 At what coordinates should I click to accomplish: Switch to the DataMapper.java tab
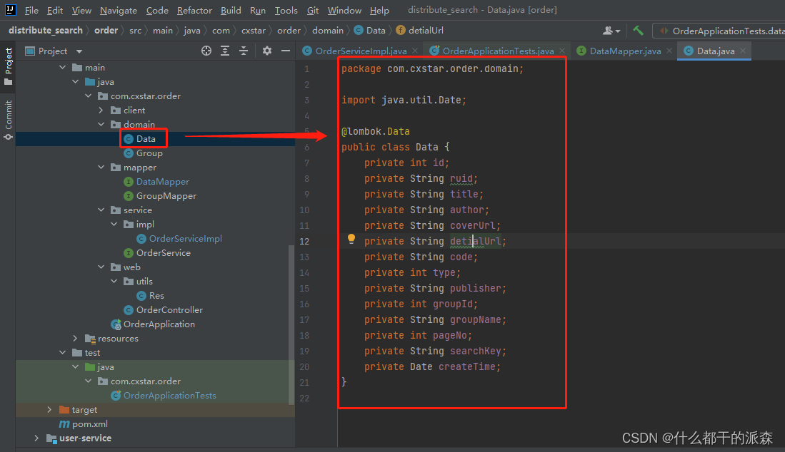[625, 51]
